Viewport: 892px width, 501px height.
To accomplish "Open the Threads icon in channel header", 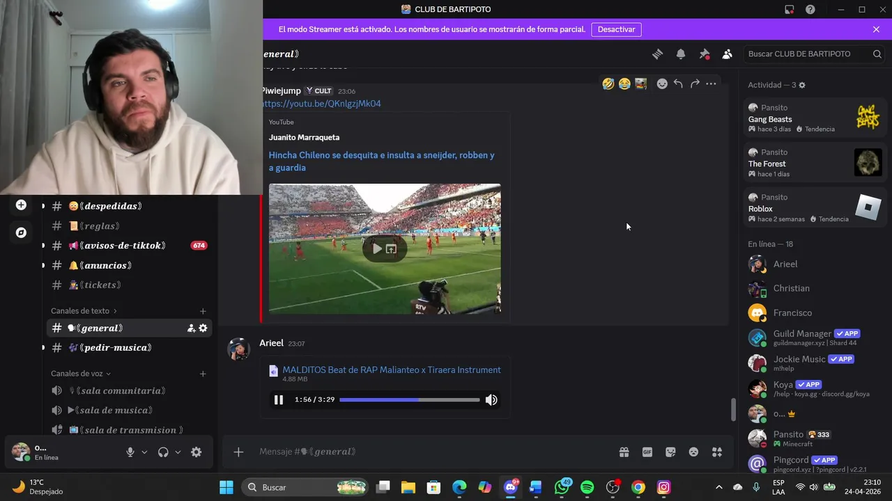I will (x=657, y=54).
